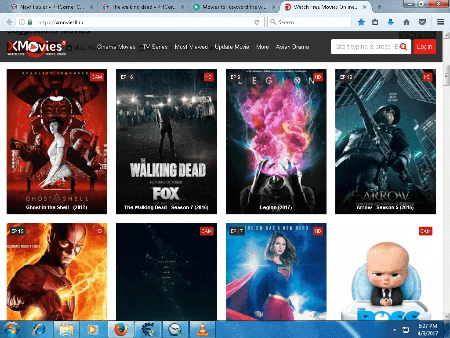The image size is (450, 338).
Task: Open Windows Start menu orb
Action: pos(12,329)
